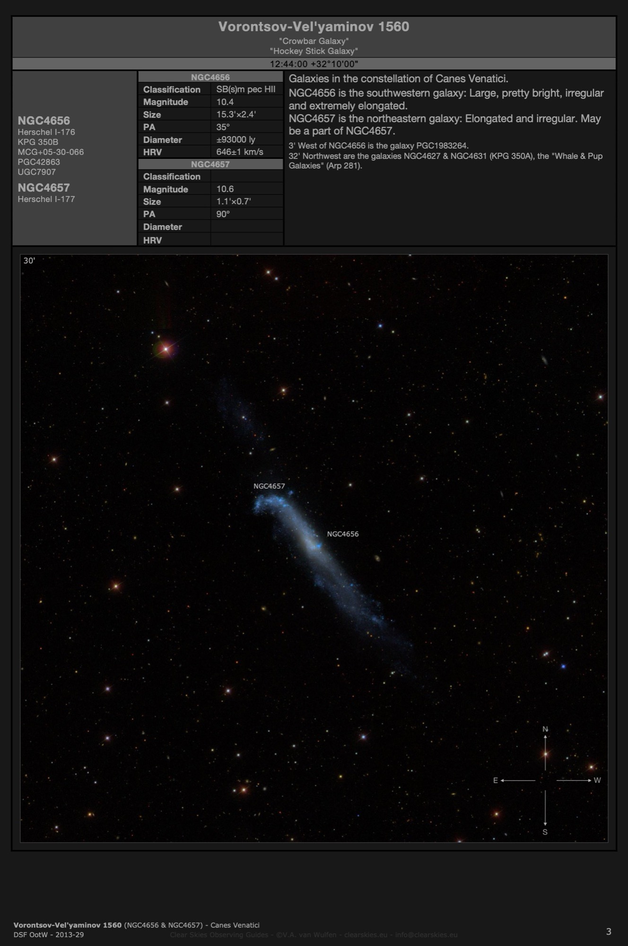This screenshot has width=628, height=946.
Task: Click the NGC4656 data table header
Action: pyautogui.click(x=210, y=77)
